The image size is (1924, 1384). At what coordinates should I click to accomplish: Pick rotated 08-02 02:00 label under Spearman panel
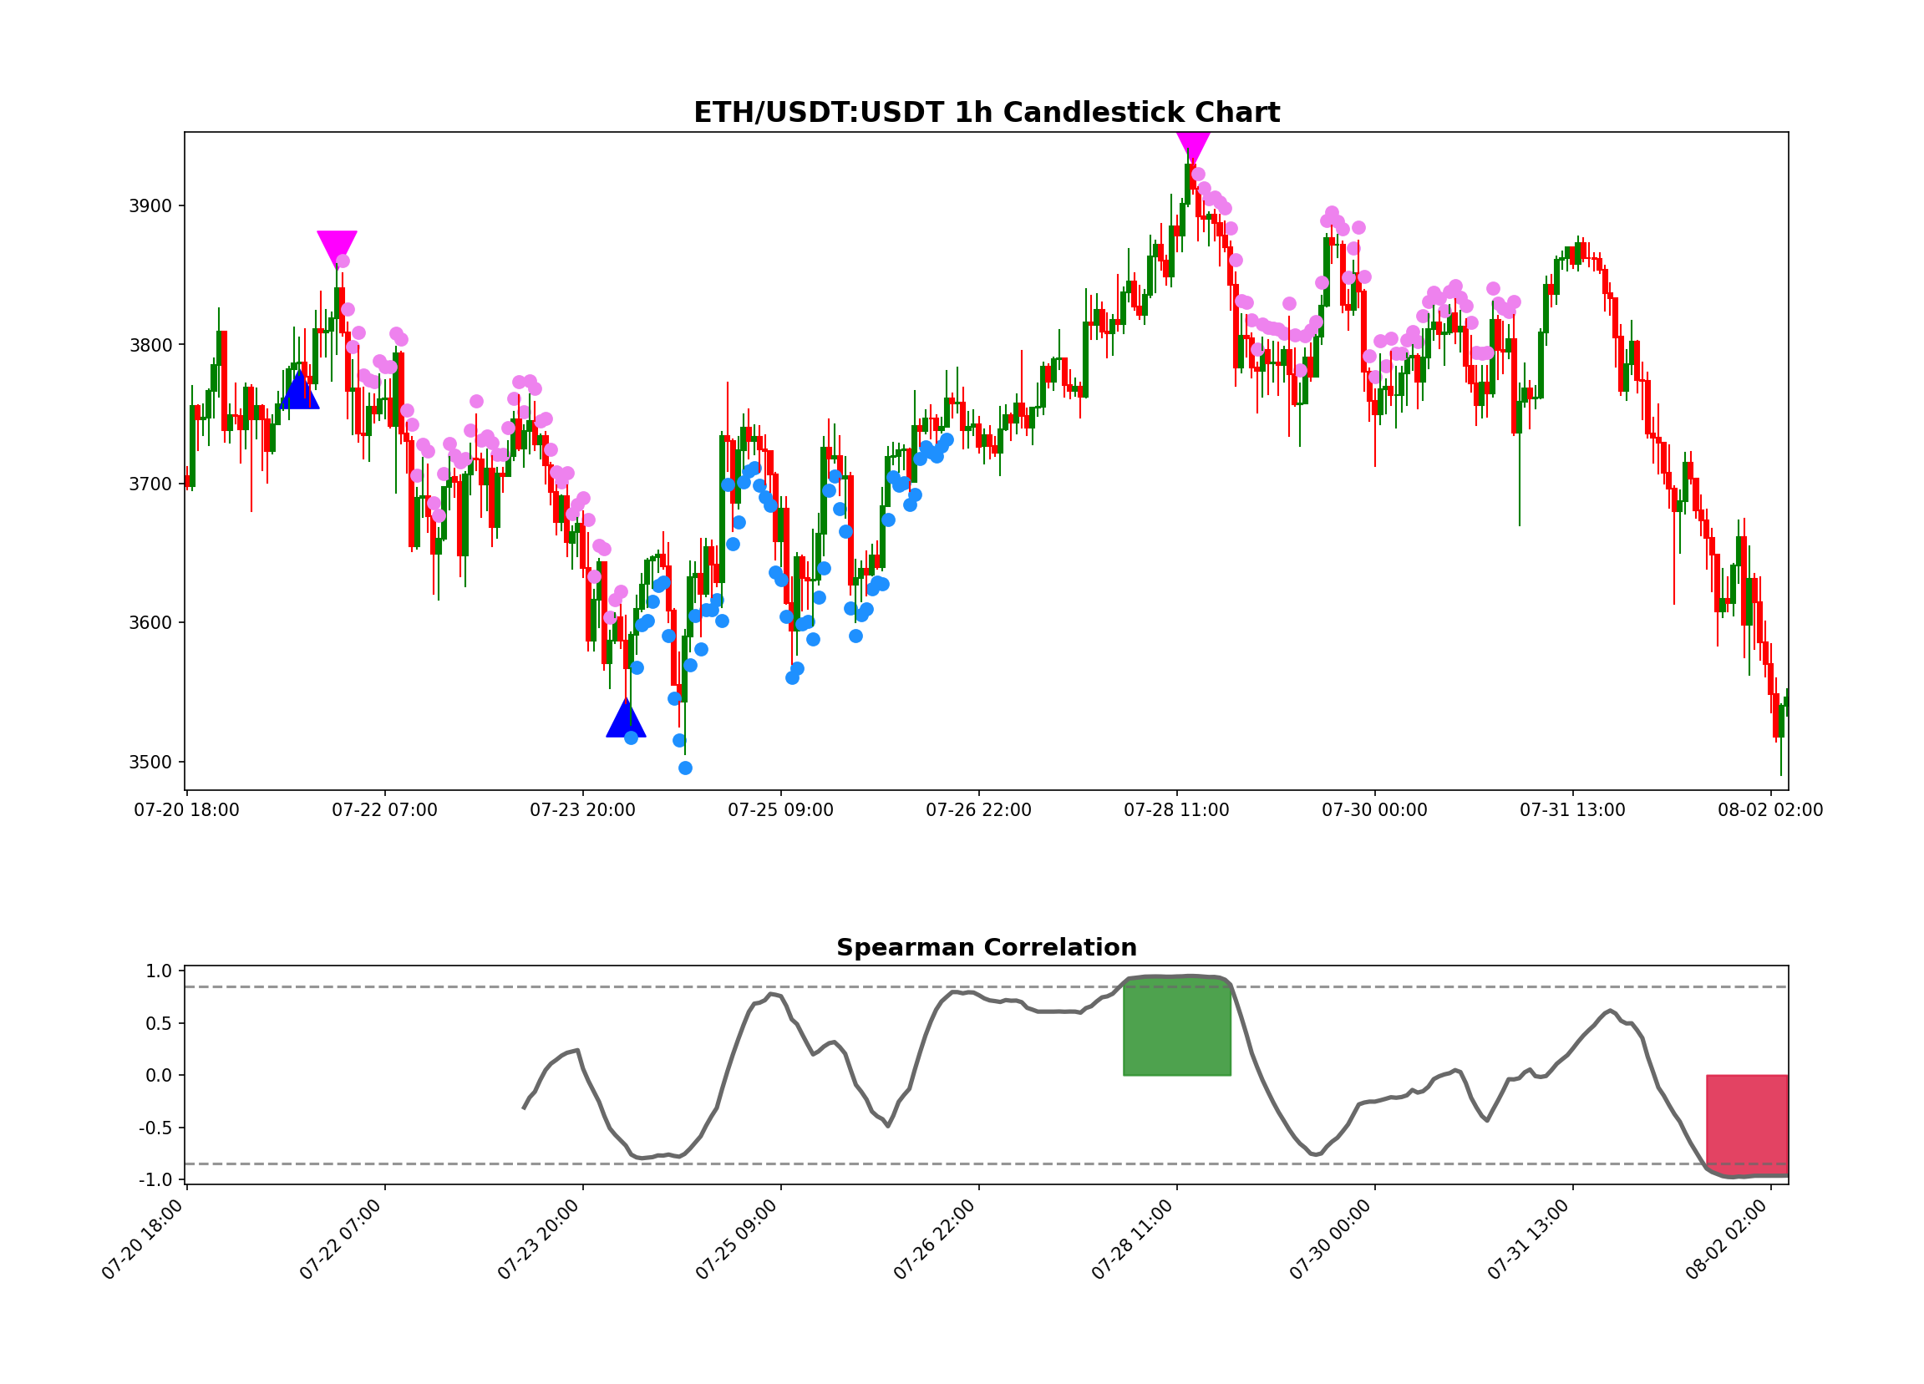click(1726, 1239)
